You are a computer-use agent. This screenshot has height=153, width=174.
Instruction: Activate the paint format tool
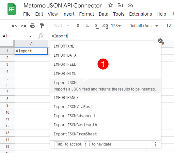tap(42, 26)
